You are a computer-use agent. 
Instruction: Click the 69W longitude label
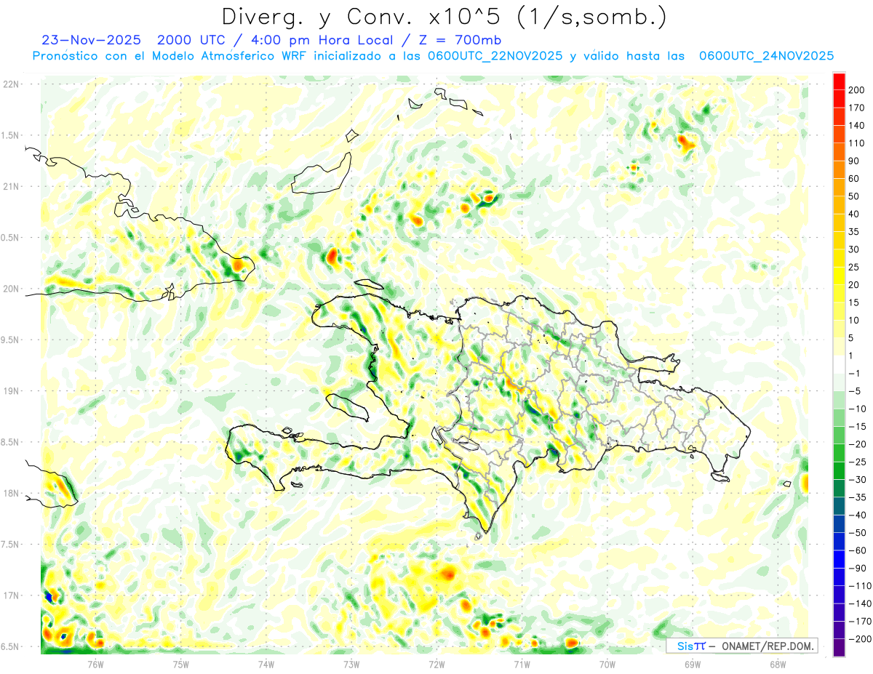[x=693, y=664]
